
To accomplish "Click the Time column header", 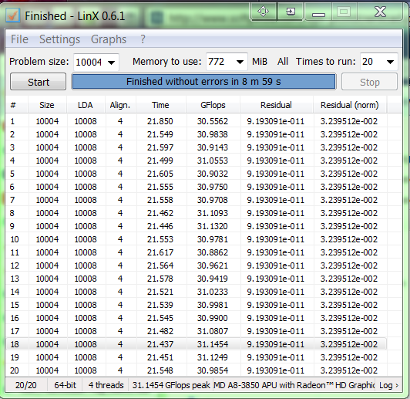I will point(160,105).
